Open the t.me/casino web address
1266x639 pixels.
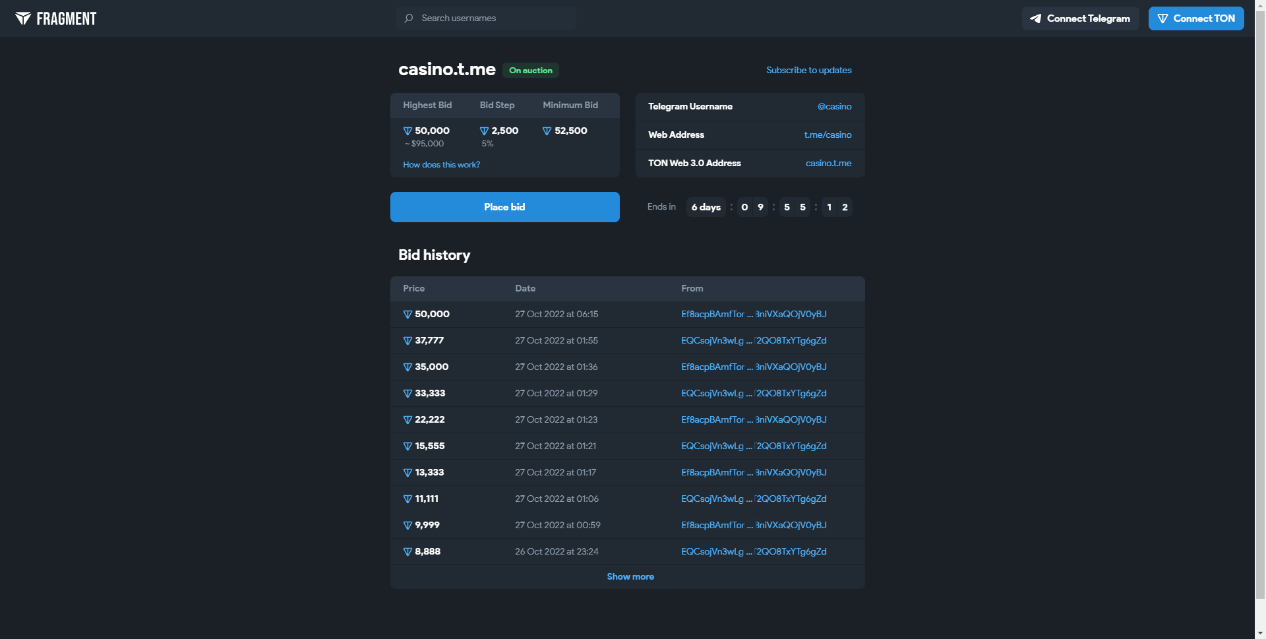coord(828,135)
